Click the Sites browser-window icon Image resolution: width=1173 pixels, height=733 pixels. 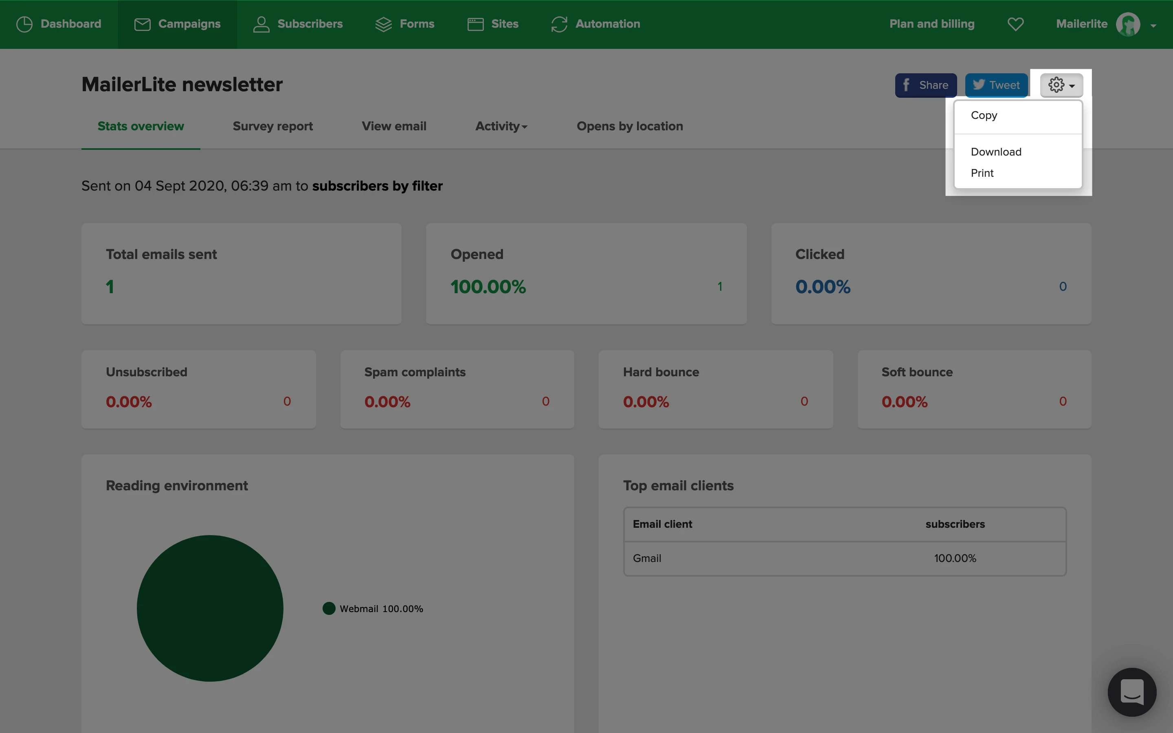475,24
